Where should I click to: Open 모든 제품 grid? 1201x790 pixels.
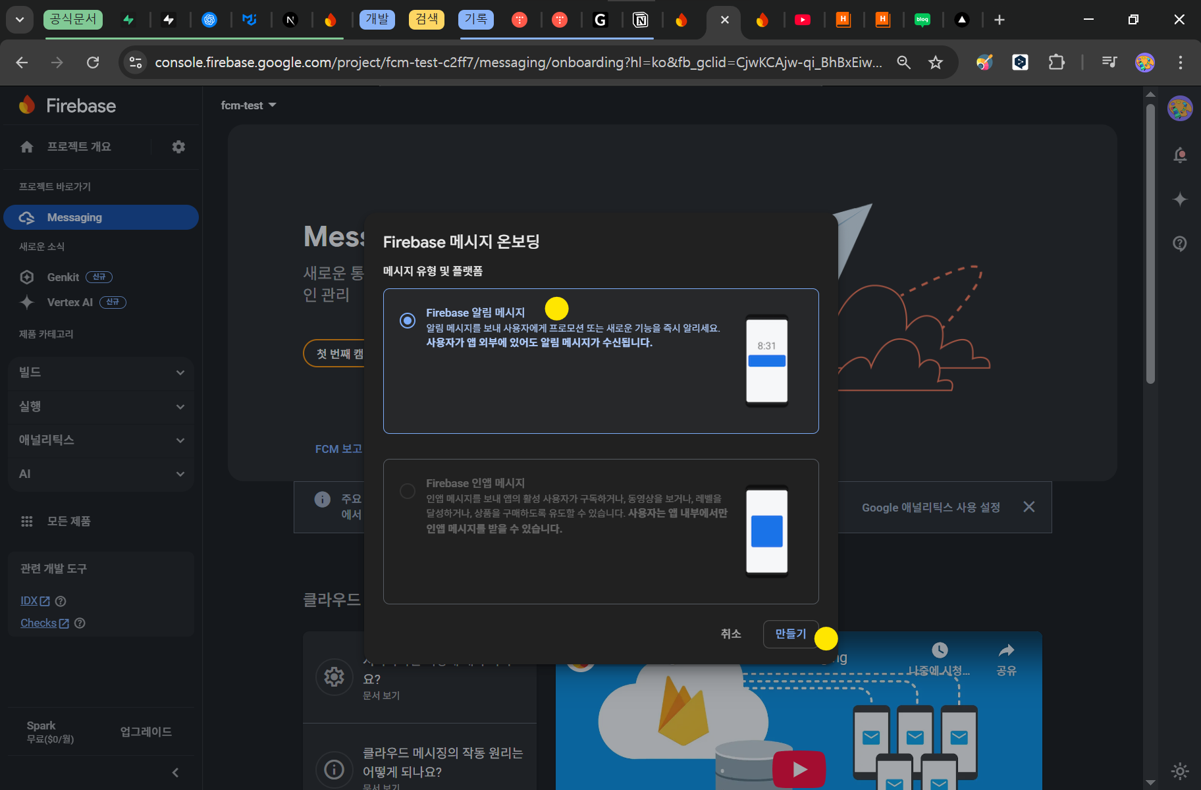(56, 521)
